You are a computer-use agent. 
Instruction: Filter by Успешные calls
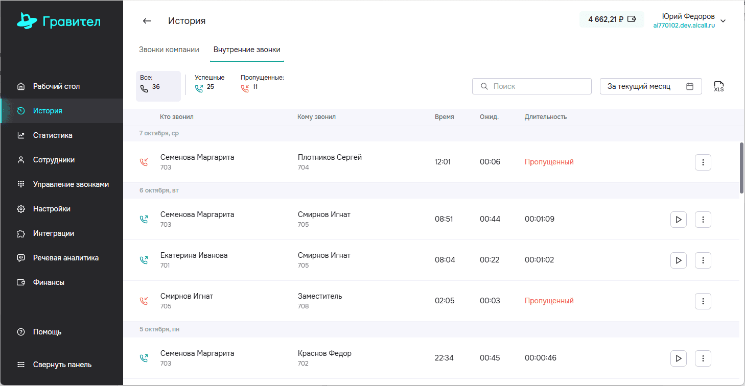pos(209,83)
